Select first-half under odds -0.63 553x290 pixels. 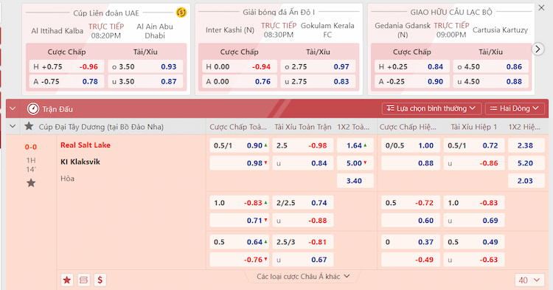point(474,260)
